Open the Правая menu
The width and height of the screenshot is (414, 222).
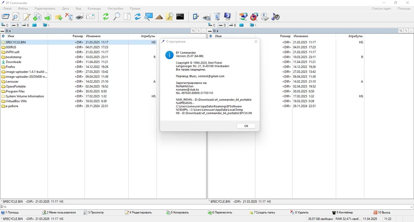click(x=135, y=8)
